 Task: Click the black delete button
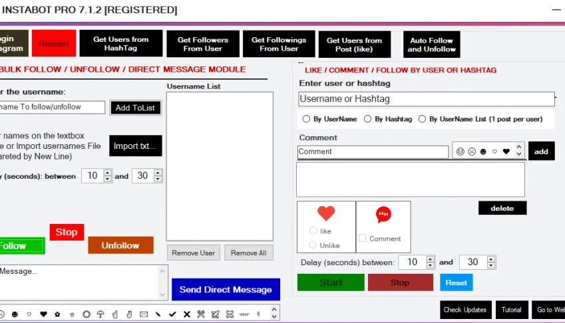tap(502, 208)
